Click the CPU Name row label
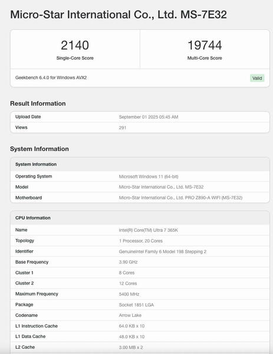 coord(21,230)
